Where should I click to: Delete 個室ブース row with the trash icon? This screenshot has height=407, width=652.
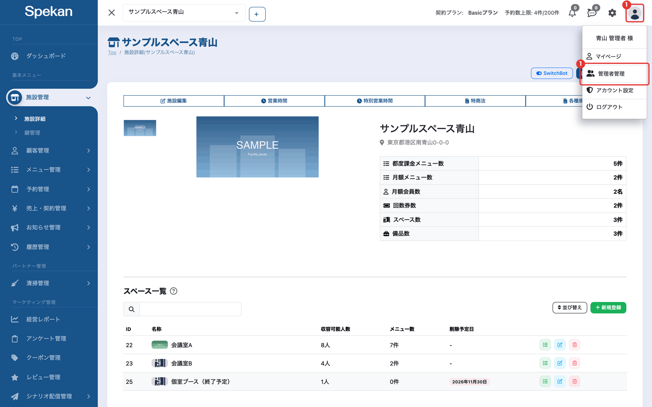[575, 381]
